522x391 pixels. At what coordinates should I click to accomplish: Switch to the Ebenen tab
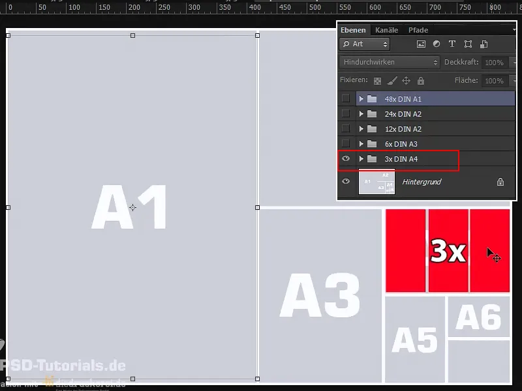pyautogui.click(x=353, y=30)
